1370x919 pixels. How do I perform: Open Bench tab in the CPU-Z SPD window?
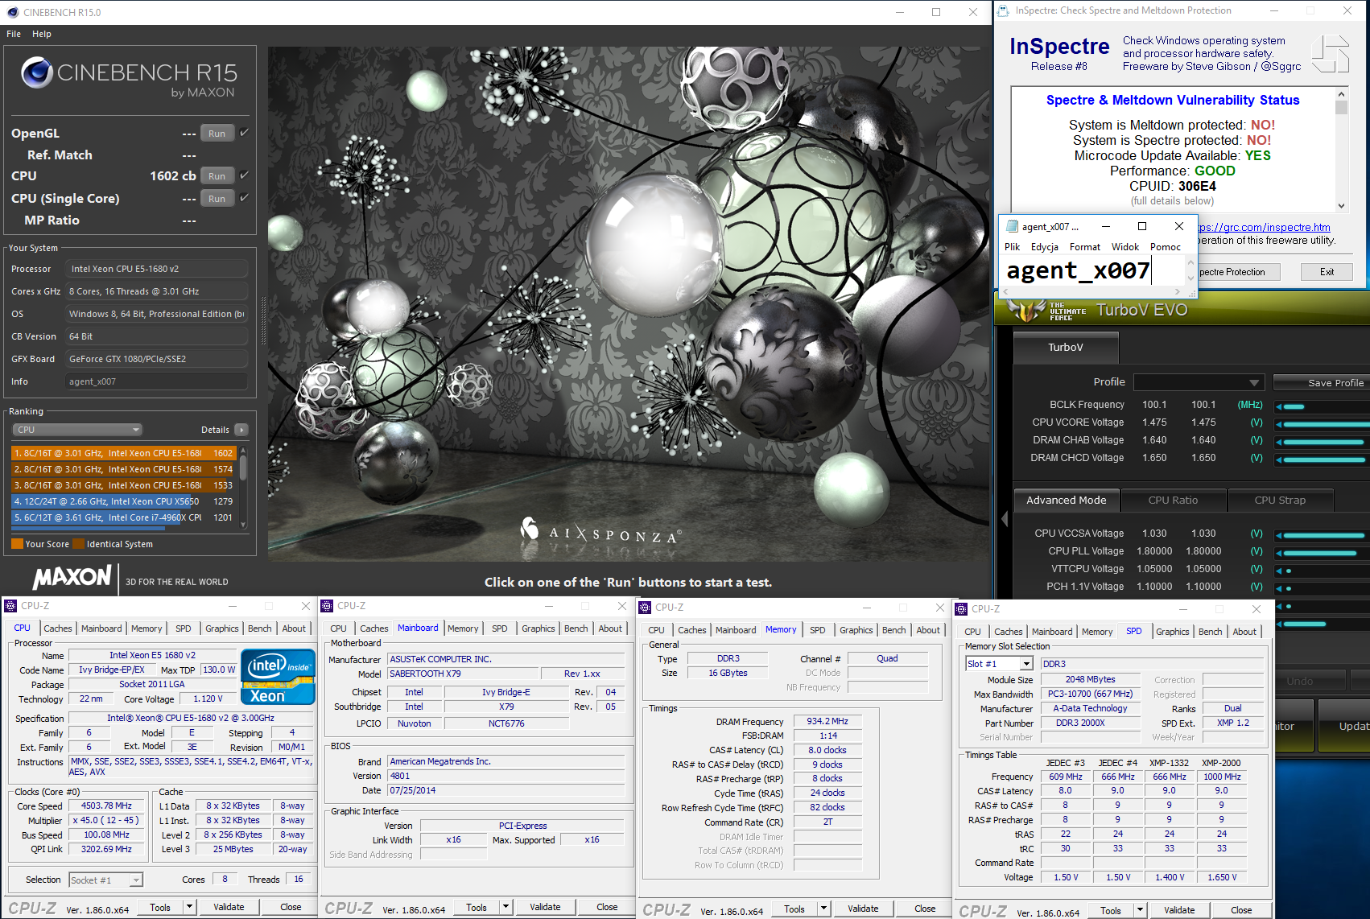[1210, 632]
